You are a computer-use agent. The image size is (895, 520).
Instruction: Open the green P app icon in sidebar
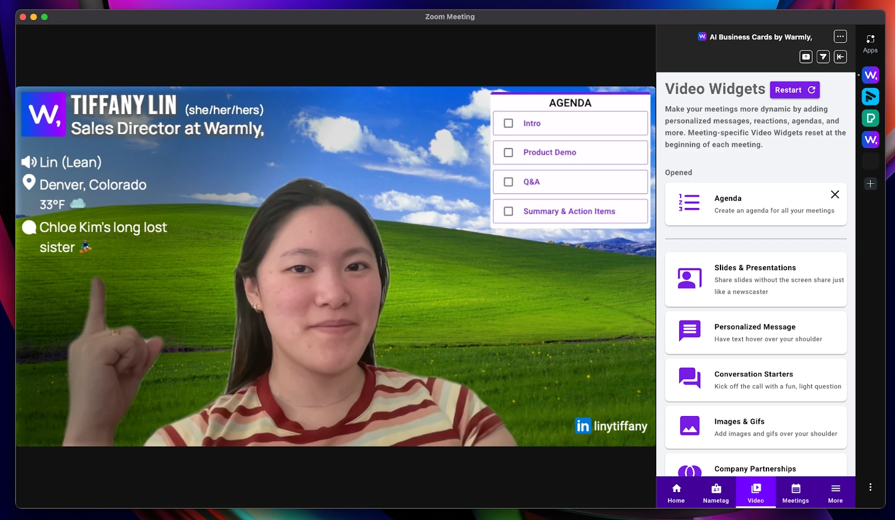click(x=870, y=118)
